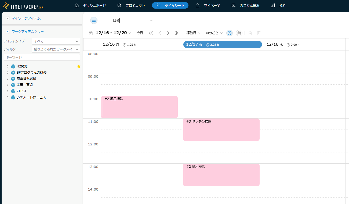Click the シェアードサービス tree label
349x204 pixels.
pos(31,97)
